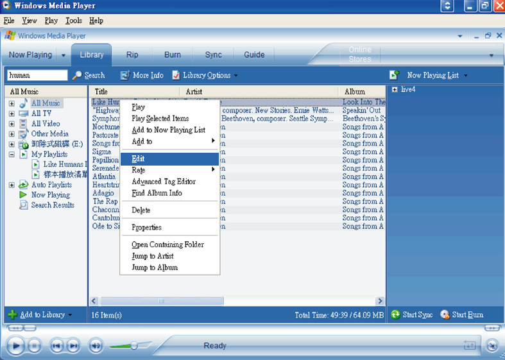Switch to the Sync tab
This screenshot has height=360, width=505.
(x=214, y=55)
